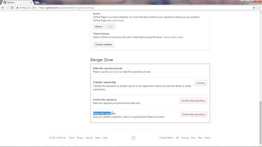
Task: Click the scrollbar up arrow
Action: pyautogui.click(x=260, y=13)
